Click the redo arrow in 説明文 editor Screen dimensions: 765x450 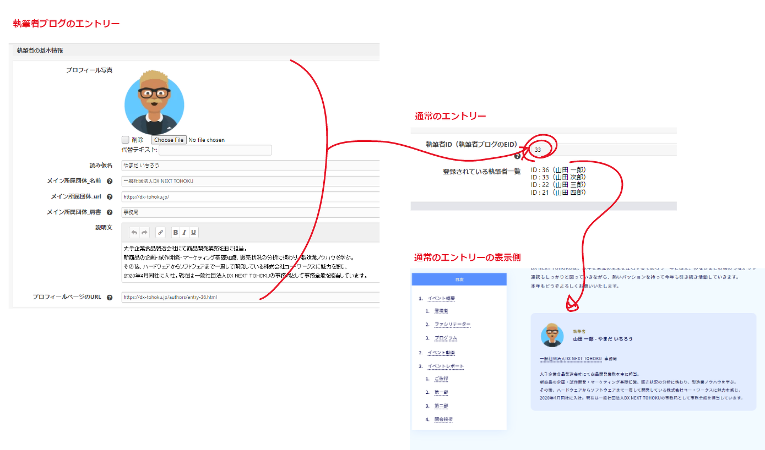point(145,232)
